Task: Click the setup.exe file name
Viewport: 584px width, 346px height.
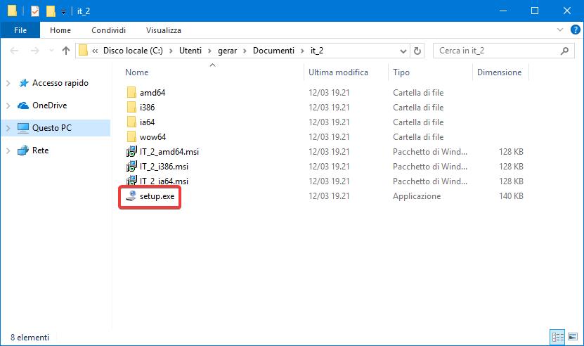Action: tap(157, 196)
